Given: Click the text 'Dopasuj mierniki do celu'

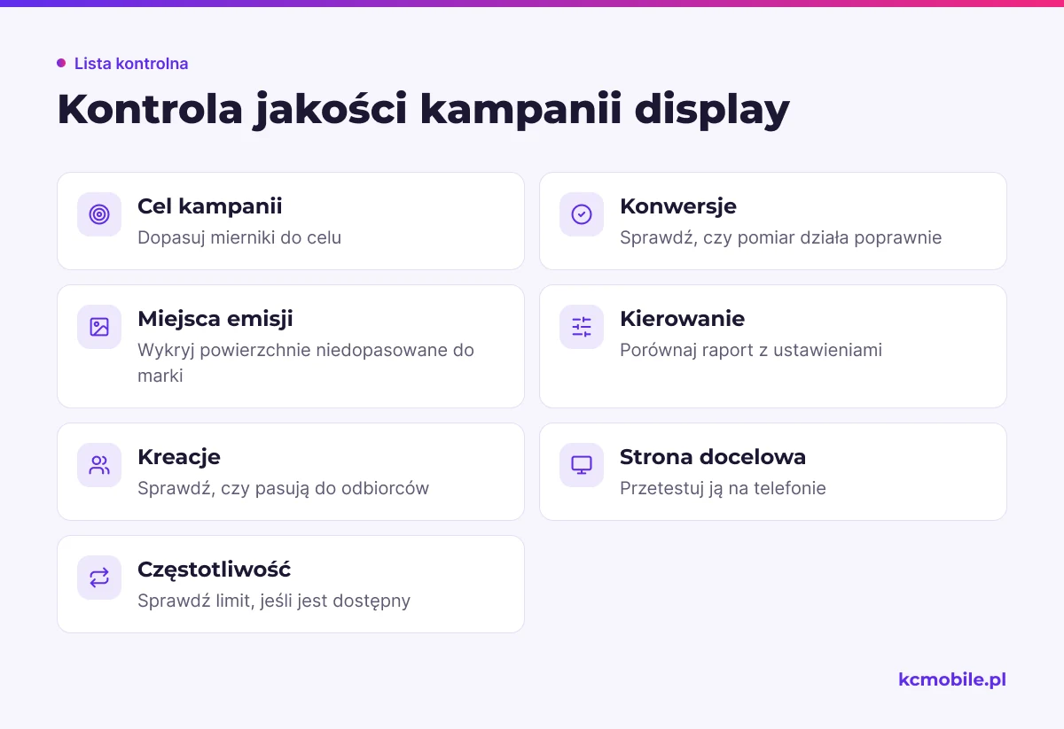Looking at the screenshot, I should [x=239, y=237].
